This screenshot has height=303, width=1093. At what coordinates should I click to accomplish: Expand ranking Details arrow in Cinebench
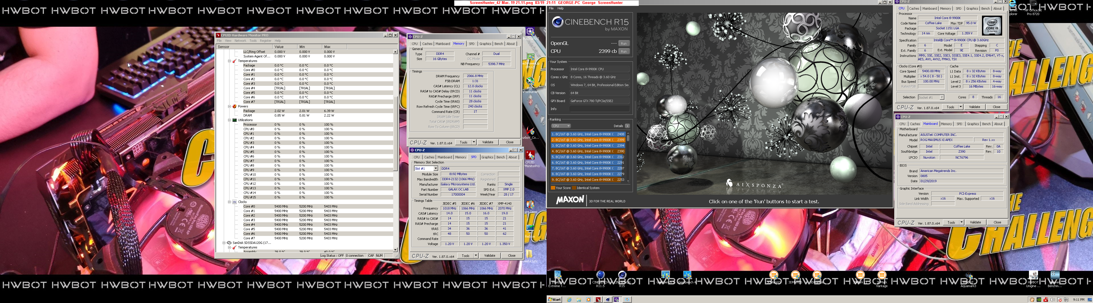(x=627, y=126)
